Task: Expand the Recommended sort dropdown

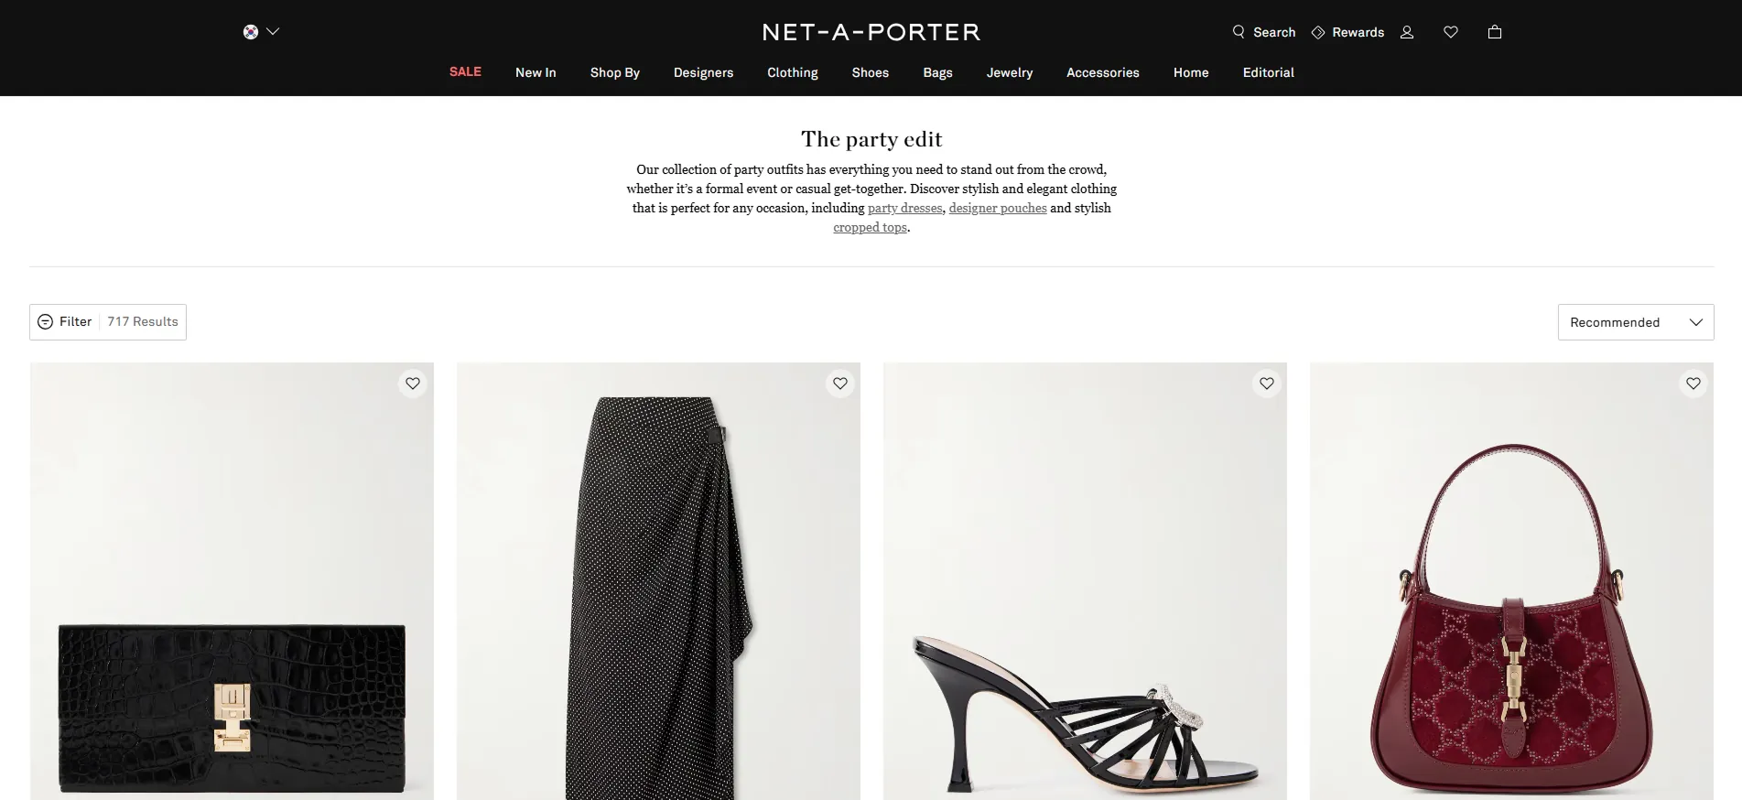Action: click(1635, 322)
